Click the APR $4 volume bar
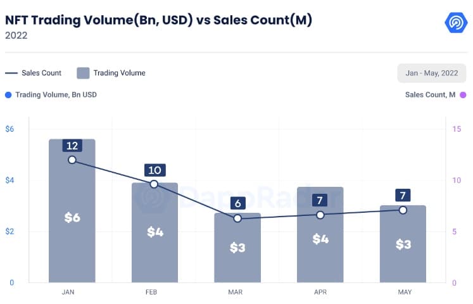 pos(320,234)
